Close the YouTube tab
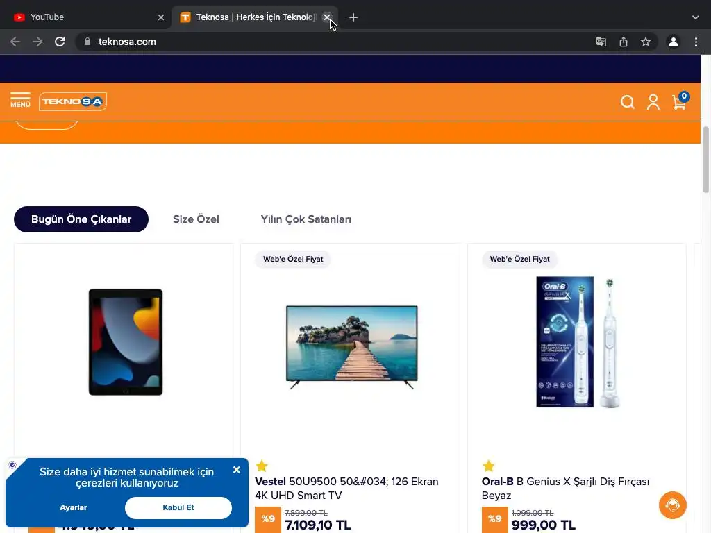 pyautogui.click(x=161, y=17)
